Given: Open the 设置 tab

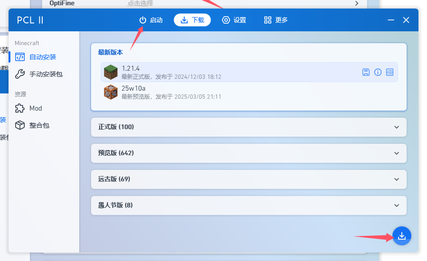Looking at the screenshot, I should pos(234,20).
